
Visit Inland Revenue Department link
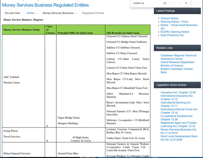tap(177, 62)
